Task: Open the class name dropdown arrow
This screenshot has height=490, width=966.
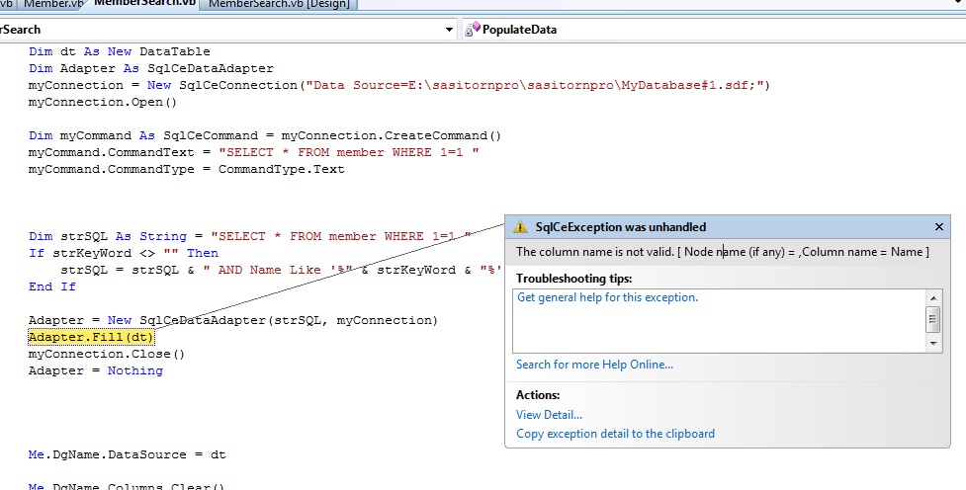Action: tap(449, 30)
